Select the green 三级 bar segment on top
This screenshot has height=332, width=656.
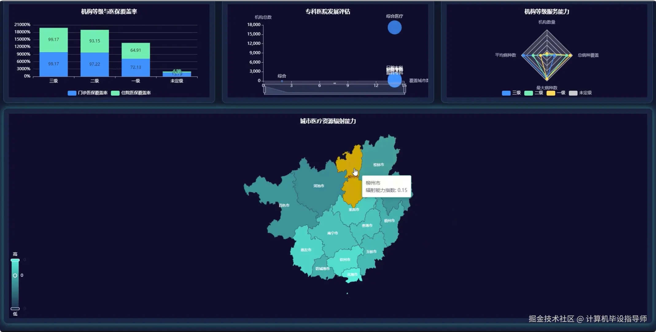(53, 40)
